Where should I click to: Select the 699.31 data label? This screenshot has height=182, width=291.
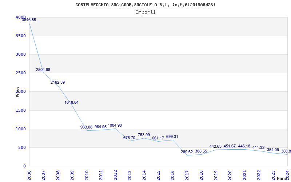(x=172, y=136)
